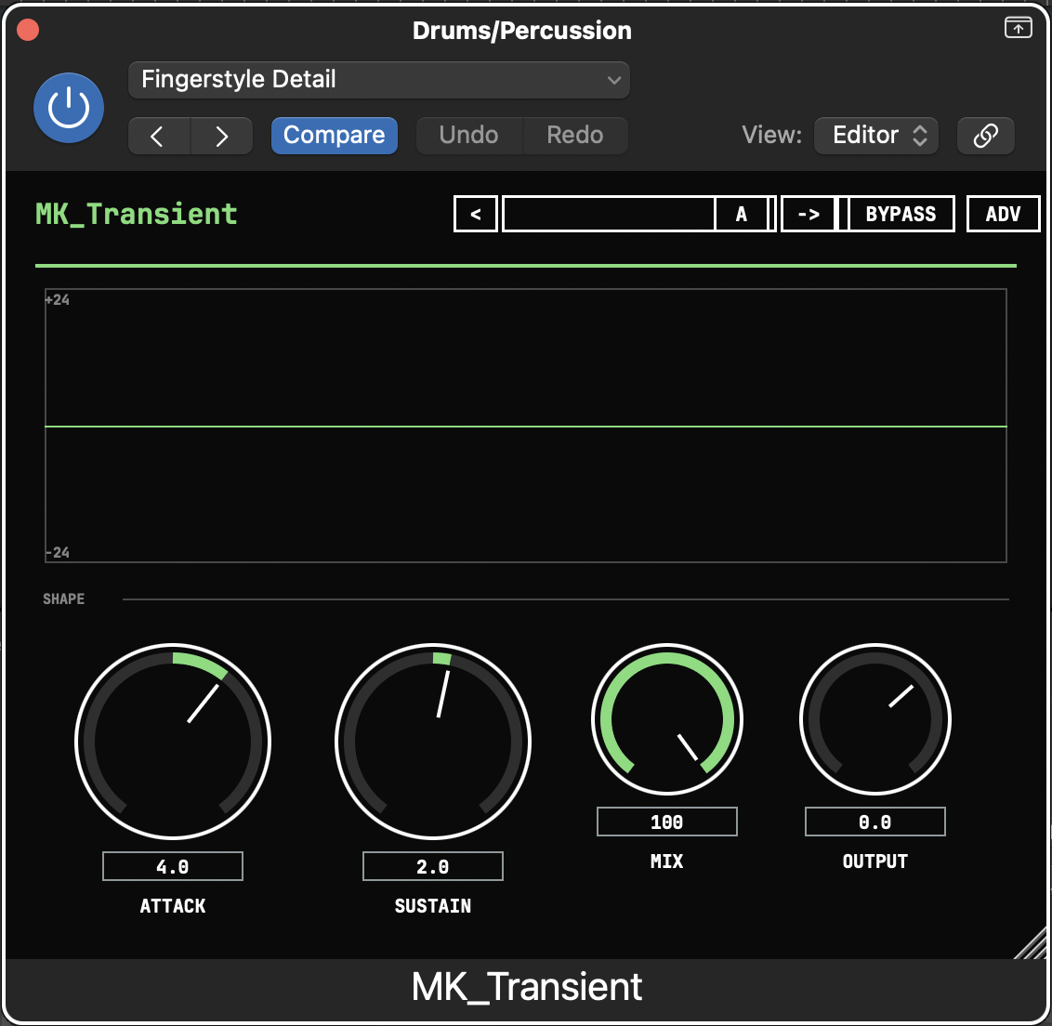Click the MK_Transient green logo text
1052x1026 pixels.
pos(137,215)
